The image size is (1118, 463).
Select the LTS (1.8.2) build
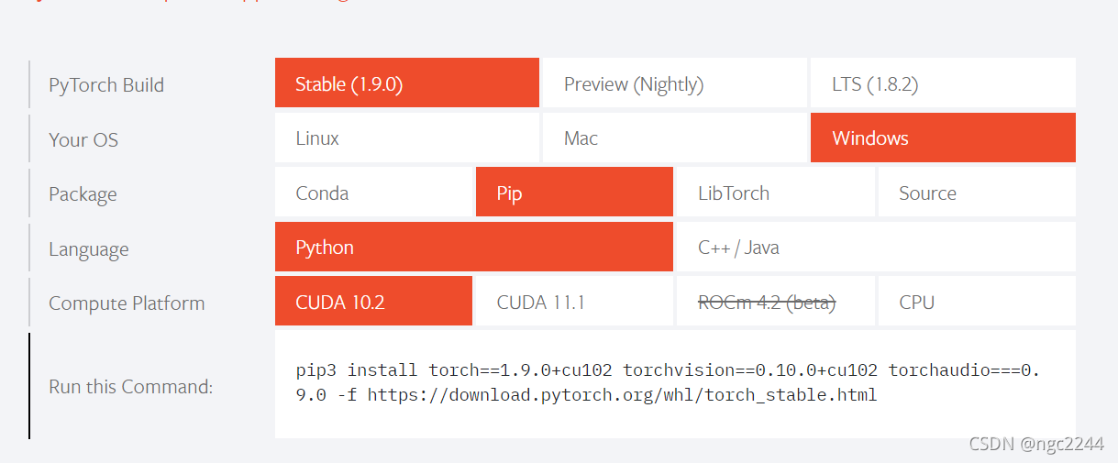click(x=943, y=83)
